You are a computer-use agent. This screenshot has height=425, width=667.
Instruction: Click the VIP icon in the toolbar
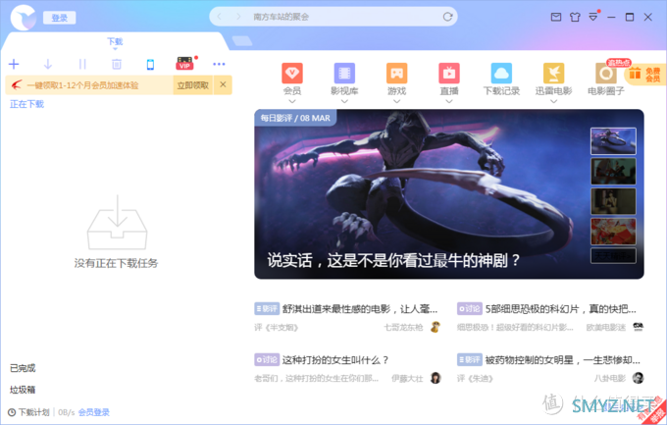(x=184, y=64)
